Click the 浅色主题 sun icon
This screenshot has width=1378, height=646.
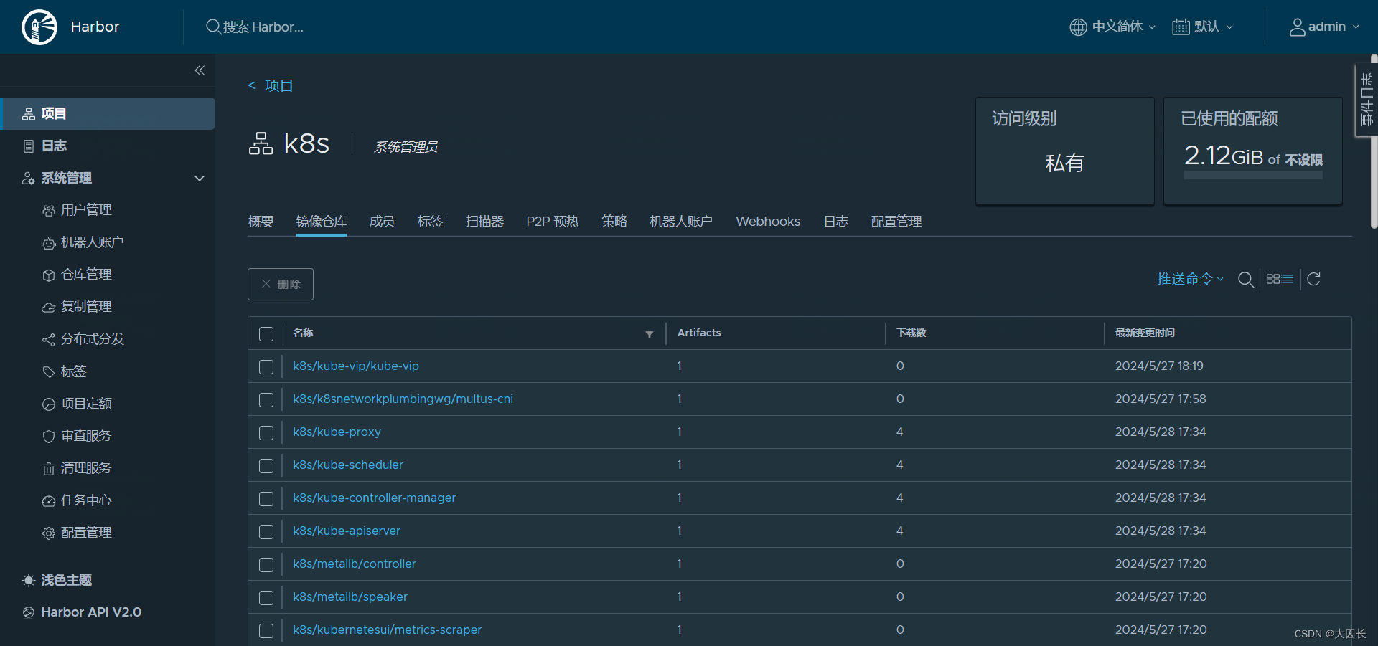point(29,581)
